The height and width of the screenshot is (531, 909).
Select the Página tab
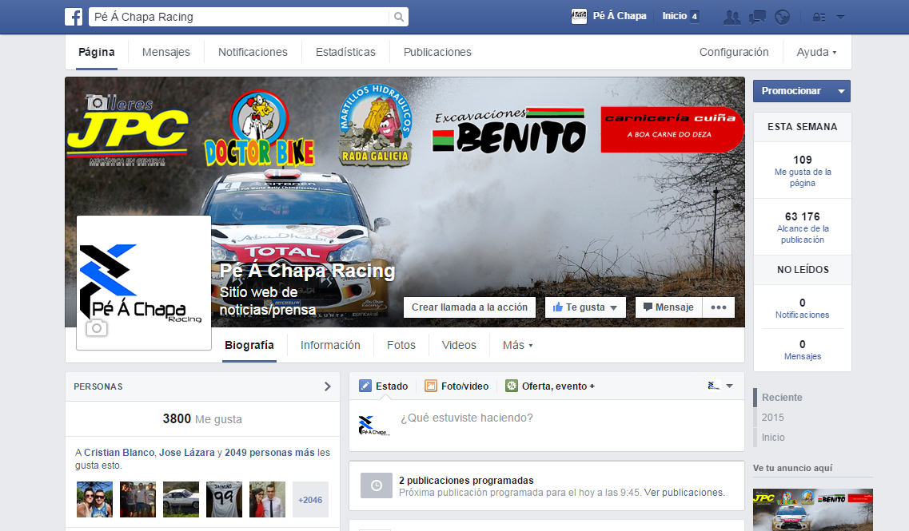pyautogui.click(x=97, y=52)
